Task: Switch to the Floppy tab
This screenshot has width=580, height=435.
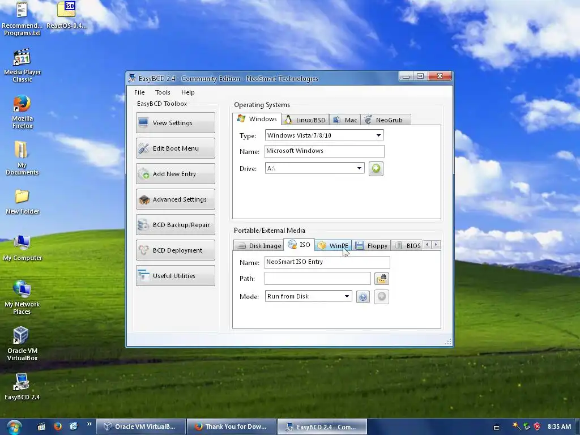Action: click(x=372, y=246)
